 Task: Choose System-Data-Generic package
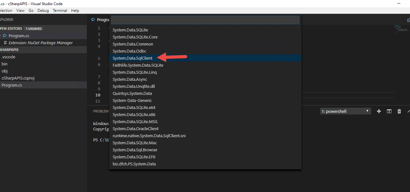click(x=205, y=100)
